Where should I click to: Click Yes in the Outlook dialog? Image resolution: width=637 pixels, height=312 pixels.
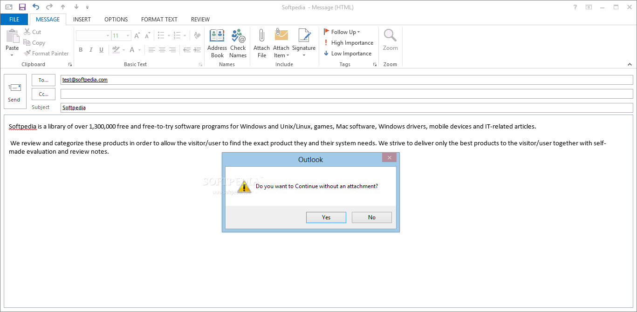pos(326,217)
